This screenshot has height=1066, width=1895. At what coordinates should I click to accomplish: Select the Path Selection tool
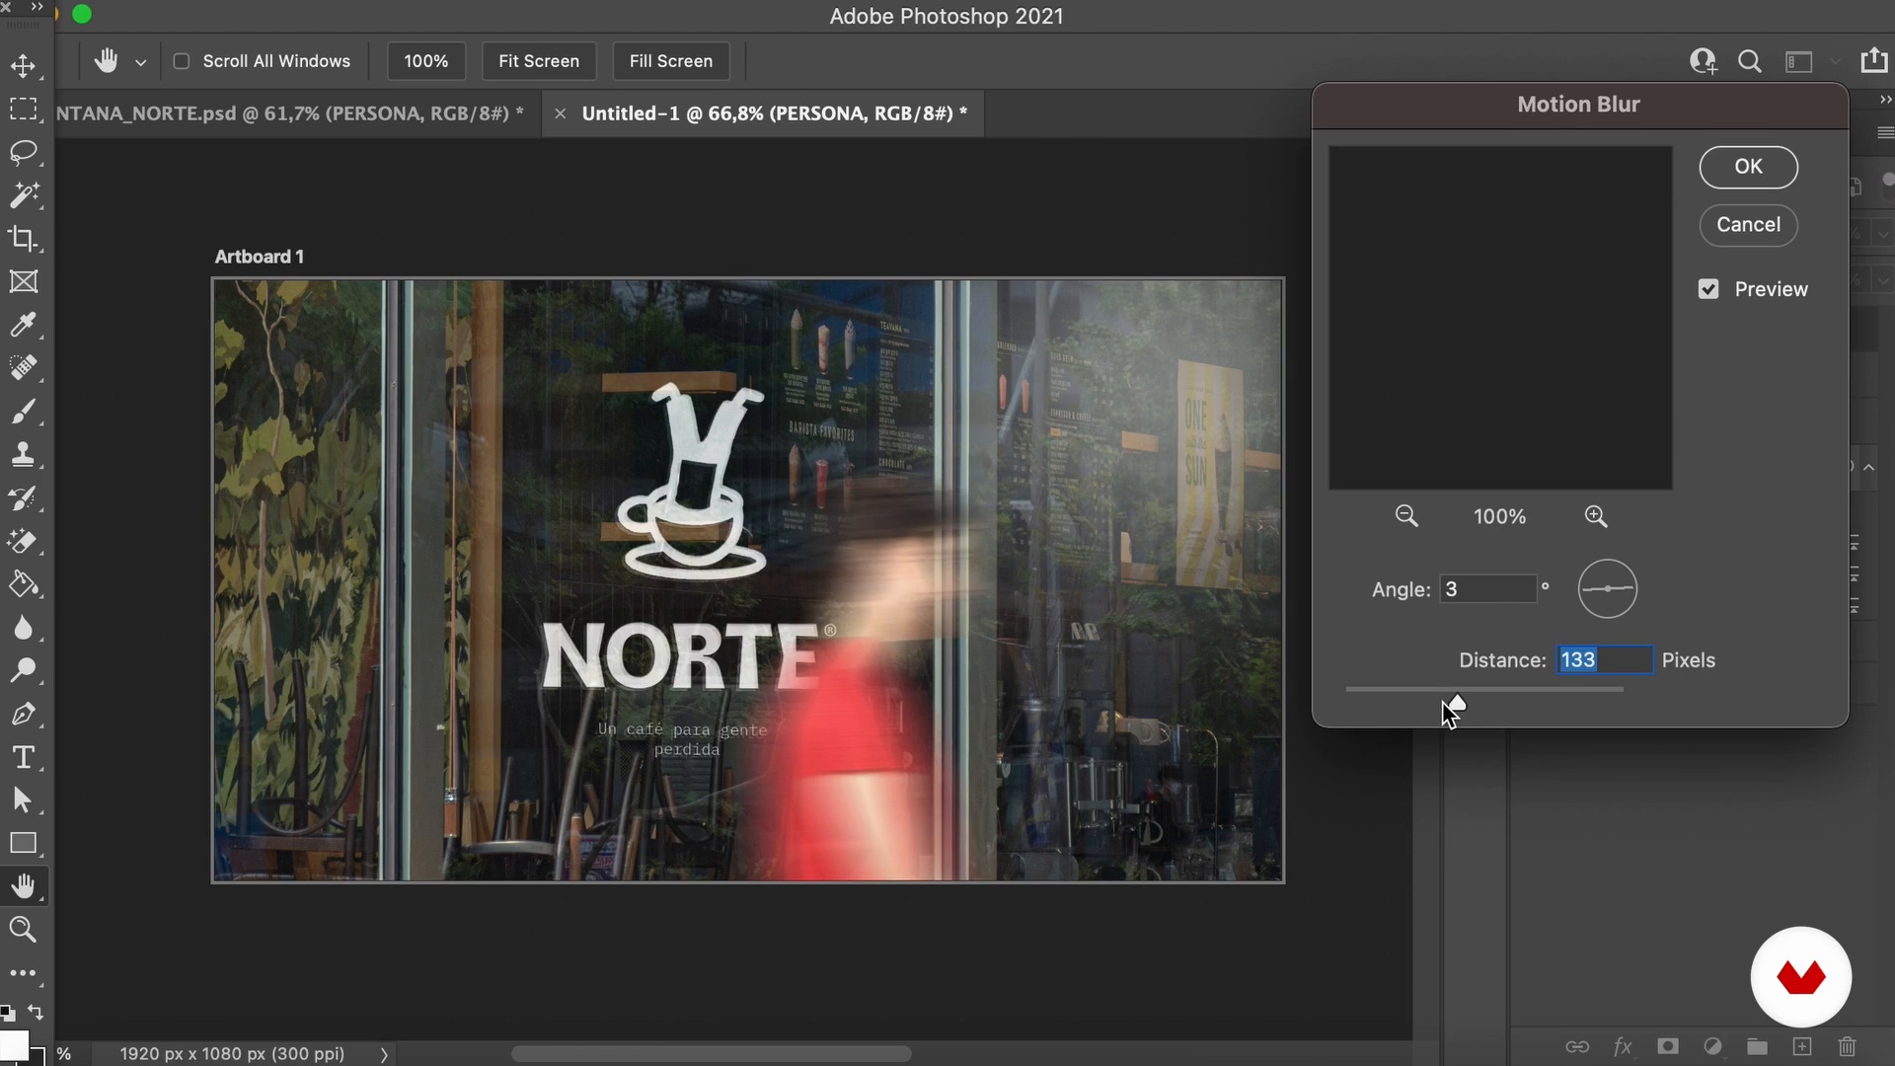(24, 800)
